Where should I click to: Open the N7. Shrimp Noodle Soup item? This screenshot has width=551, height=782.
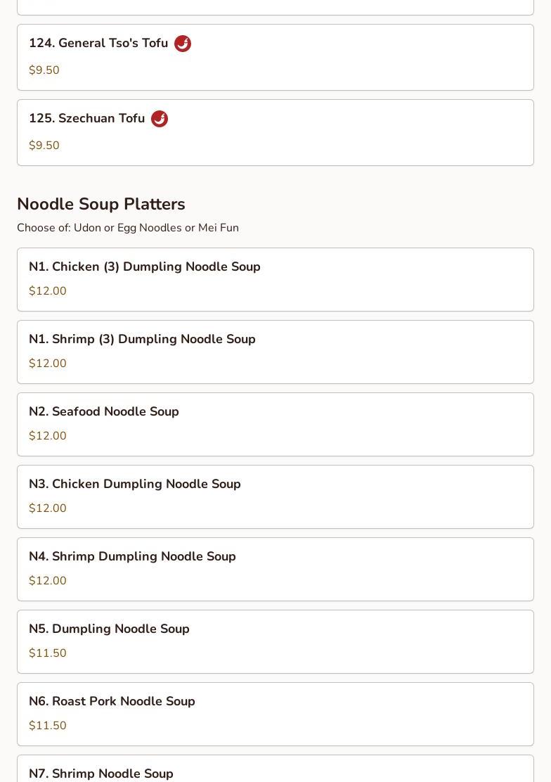pos(101,774)
